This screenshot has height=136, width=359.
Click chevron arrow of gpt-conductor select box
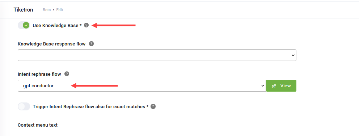(263, 86)
